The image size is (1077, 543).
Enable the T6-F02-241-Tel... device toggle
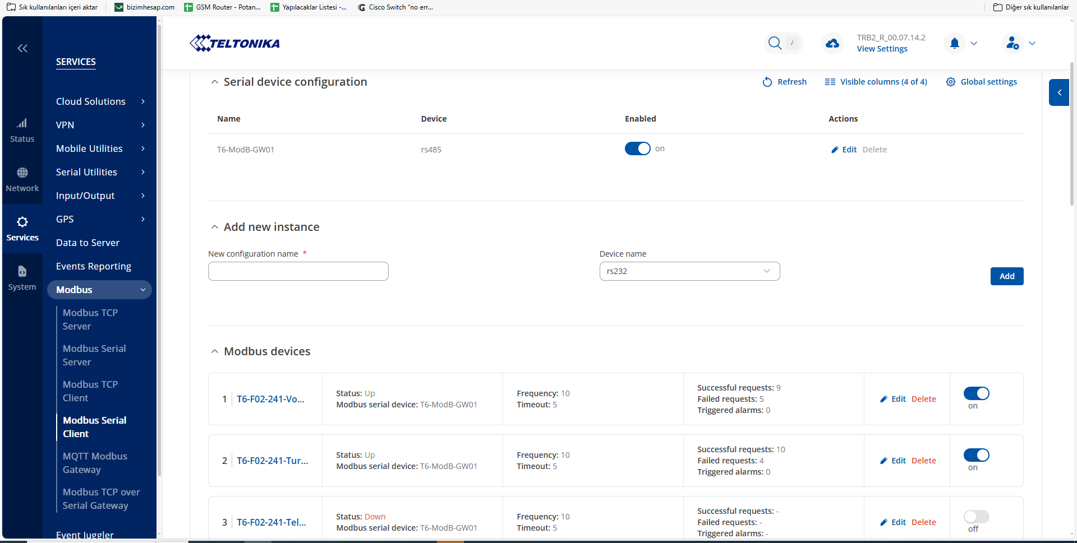tap(976, 517)
